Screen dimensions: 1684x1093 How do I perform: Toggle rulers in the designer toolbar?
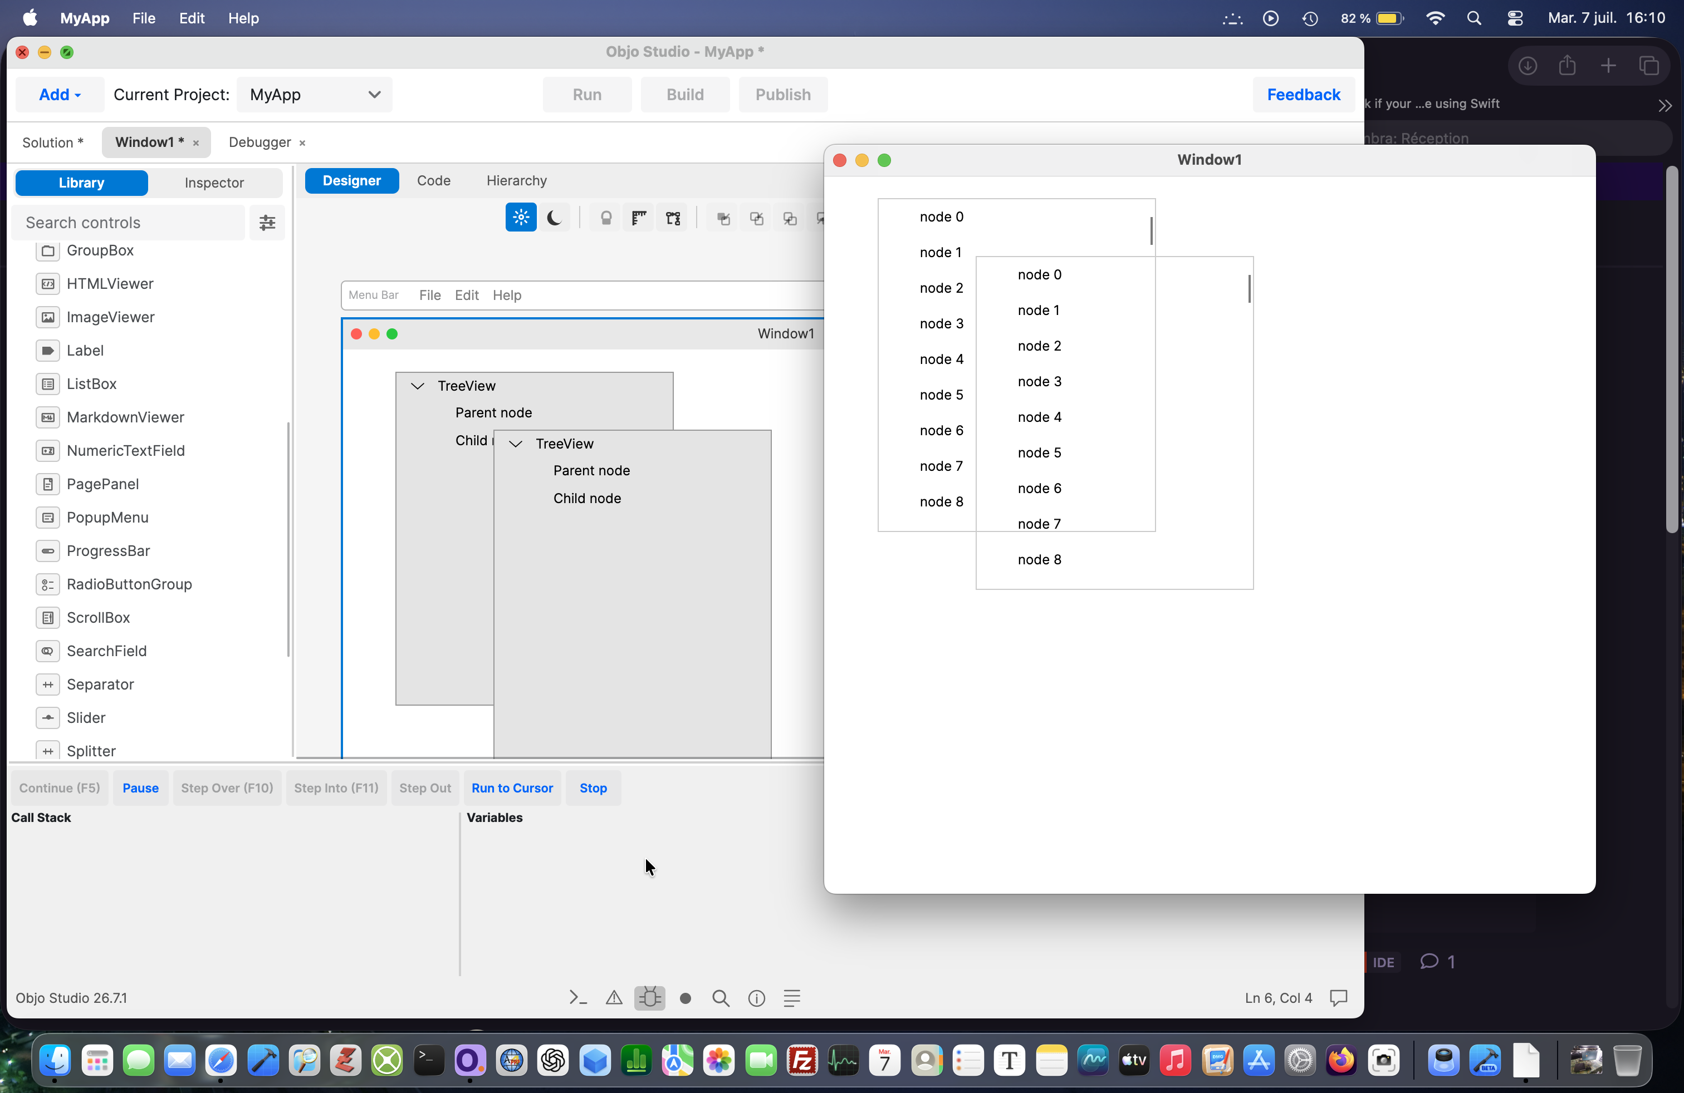coord(639,218)
